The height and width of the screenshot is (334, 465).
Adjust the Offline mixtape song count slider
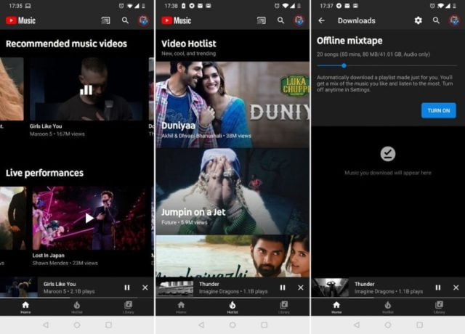tap(344, 65)
